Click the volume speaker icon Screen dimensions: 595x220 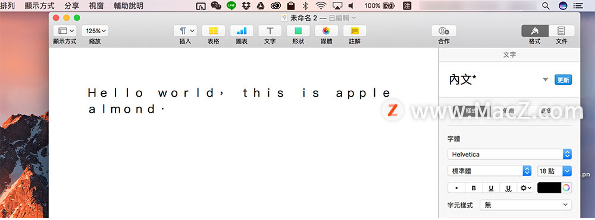pyautogui.click(x=351, y=6)
